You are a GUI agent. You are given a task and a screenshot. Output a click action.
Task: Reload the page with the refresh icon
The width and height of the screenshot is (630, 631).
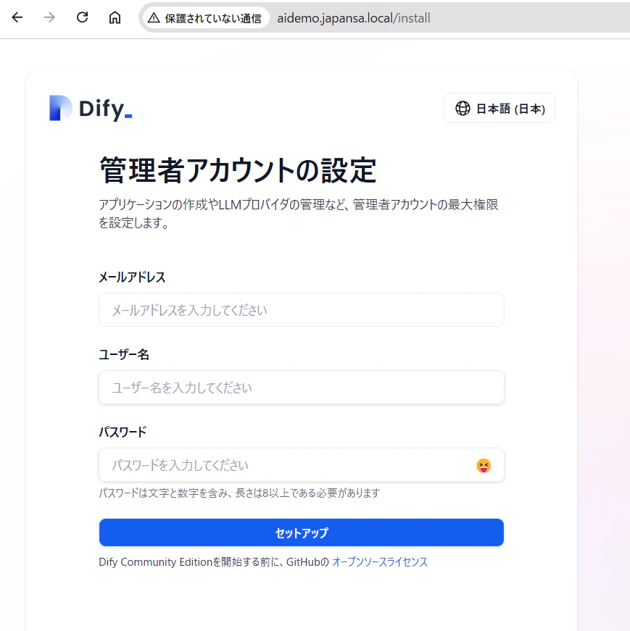(82, 17)
